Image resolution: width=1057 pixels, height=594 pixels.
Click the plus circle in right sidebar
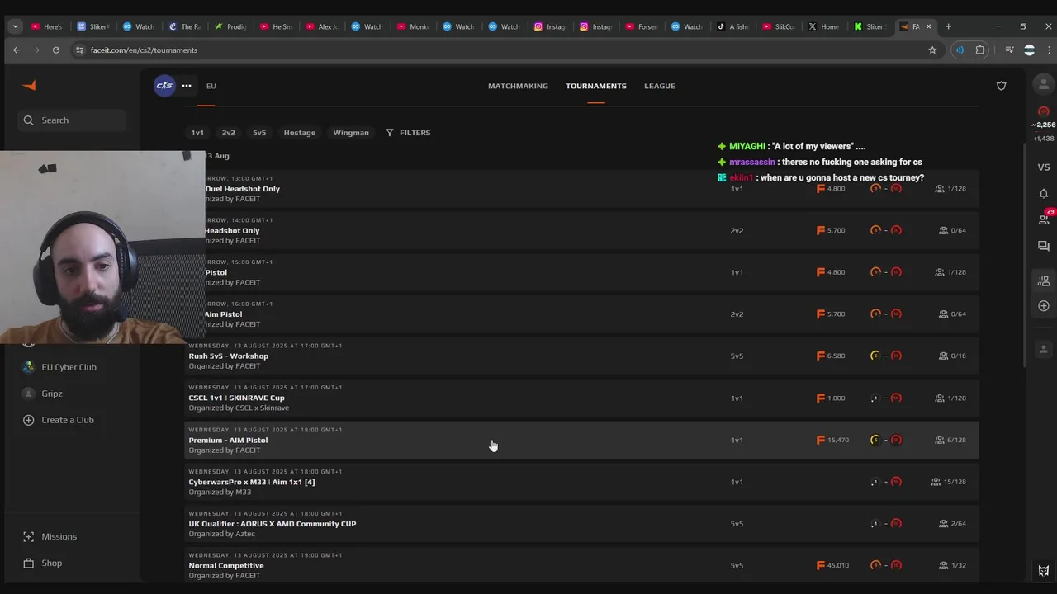1044,306
